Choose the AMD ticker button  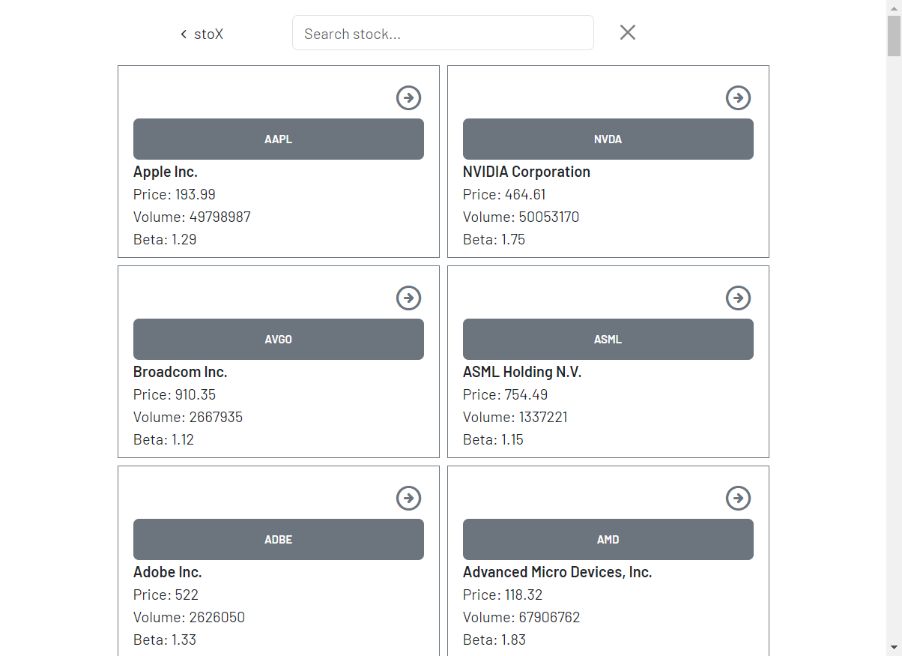[x=608, y=539]
